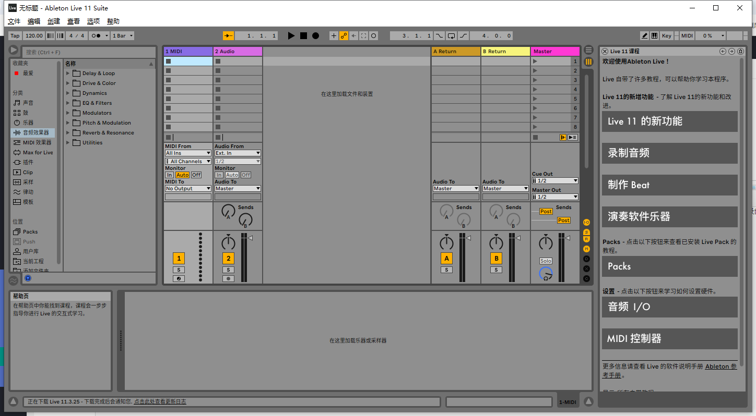
Task: Open Cue Out 1/2 dropdown
Action: click(x=555, y=181)
